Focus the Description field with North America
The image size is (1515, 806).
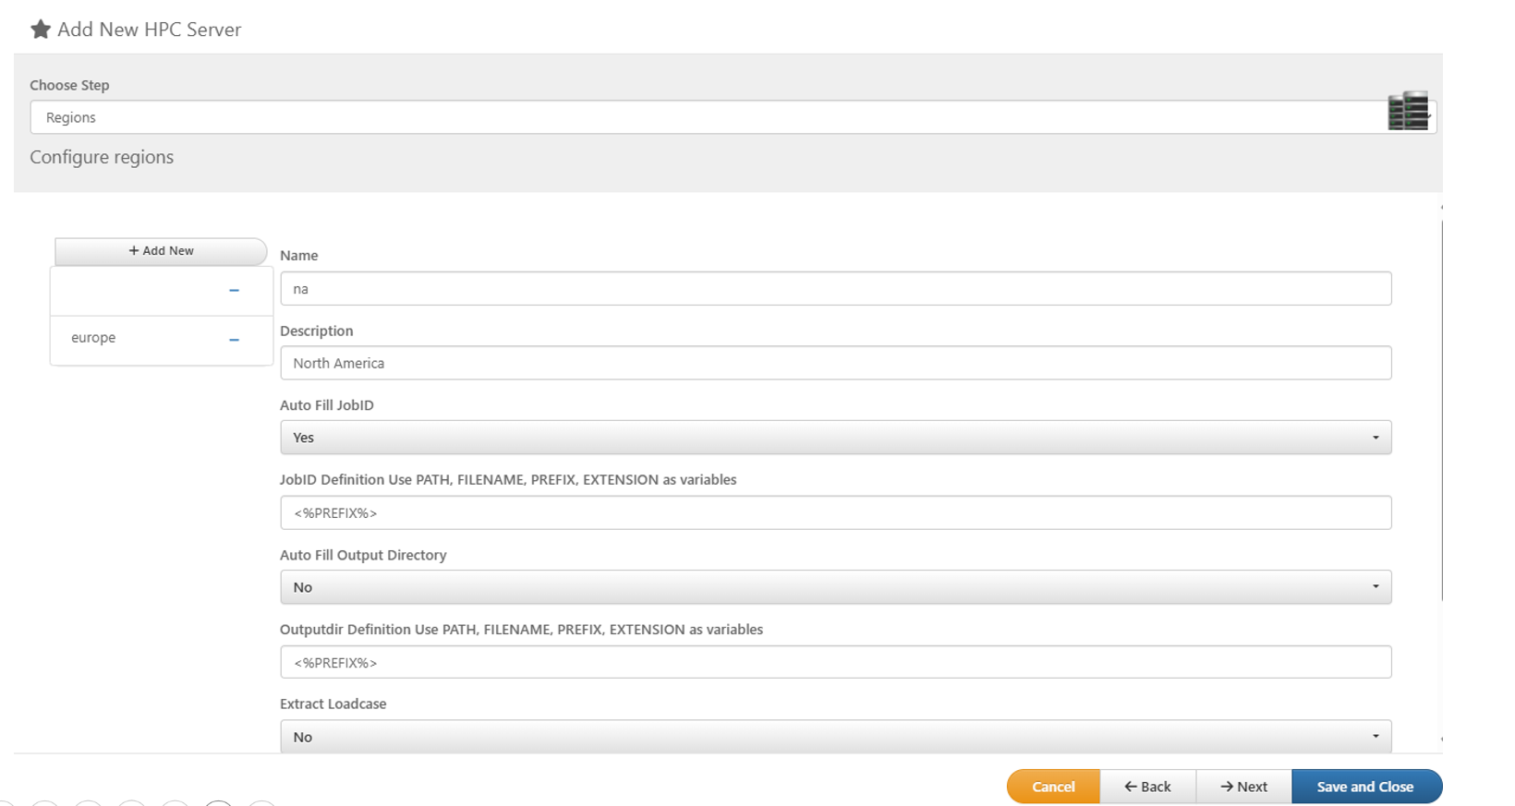click(835, 363)
